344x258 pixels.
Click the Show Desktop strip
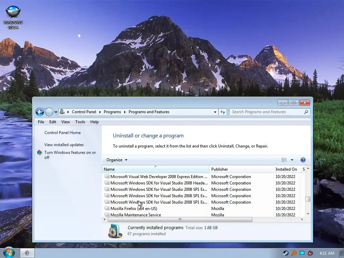point(342,253)
